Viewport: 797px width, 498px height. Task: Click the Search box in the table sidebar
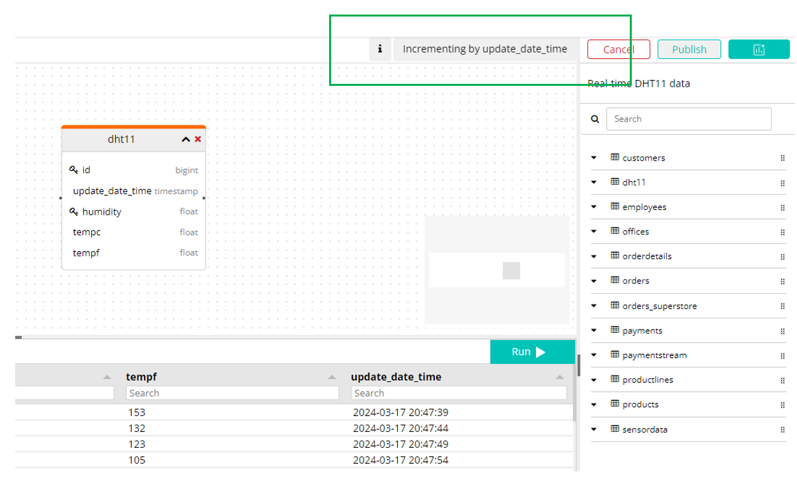tap(689, 119)
